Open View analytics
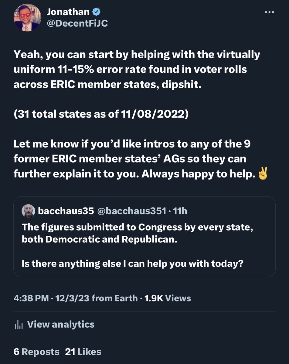Viewport: 289px width, 364px height. (61, 324)
